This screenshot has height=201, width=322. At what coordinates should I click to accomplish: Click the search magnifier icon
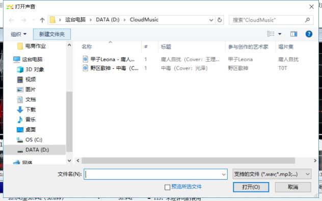[x=307, y=20]
